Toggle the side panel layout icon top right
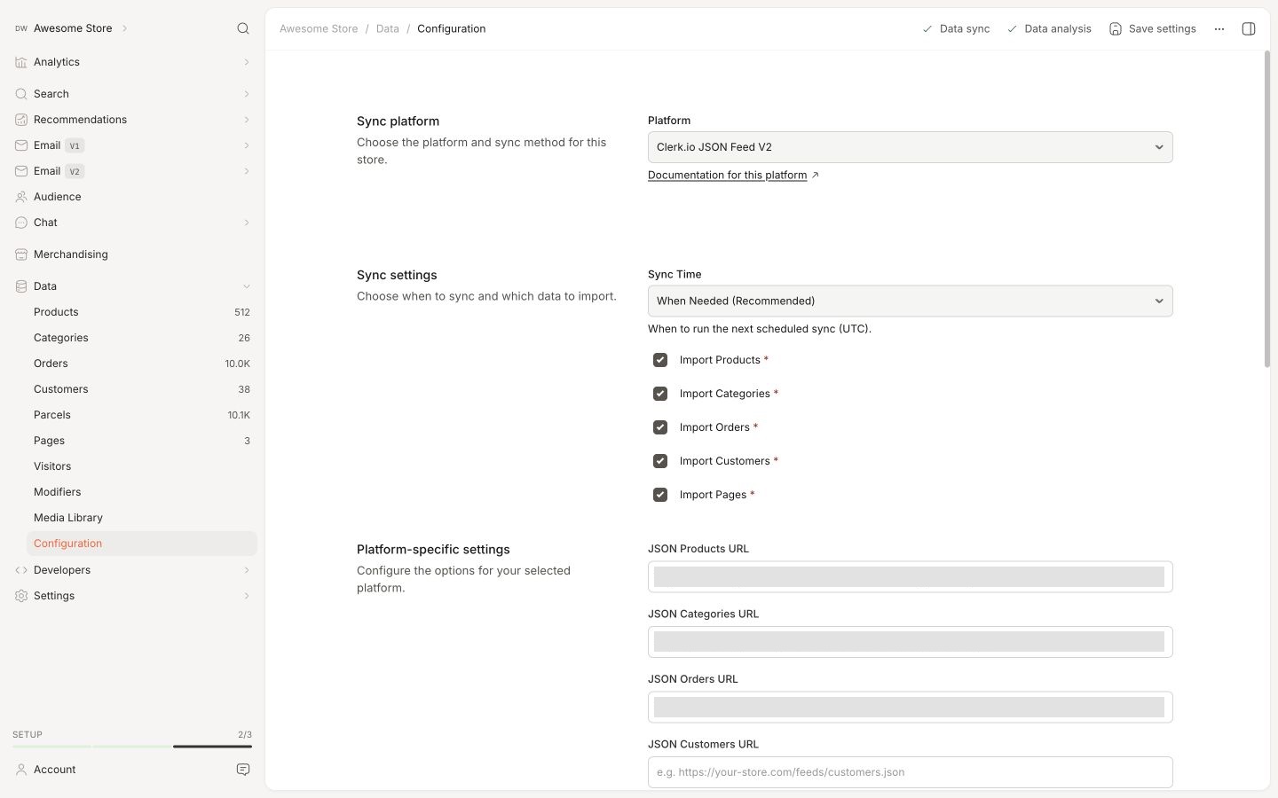 [x=1249, y=28]
